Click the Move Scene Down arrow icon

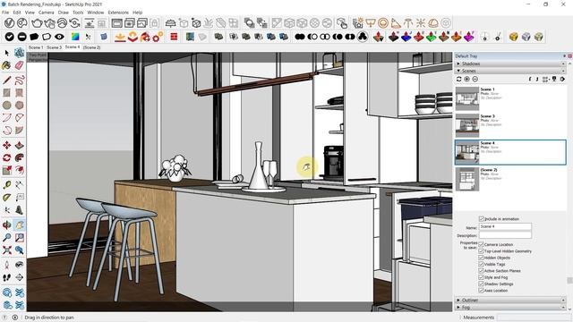(537, 80)
